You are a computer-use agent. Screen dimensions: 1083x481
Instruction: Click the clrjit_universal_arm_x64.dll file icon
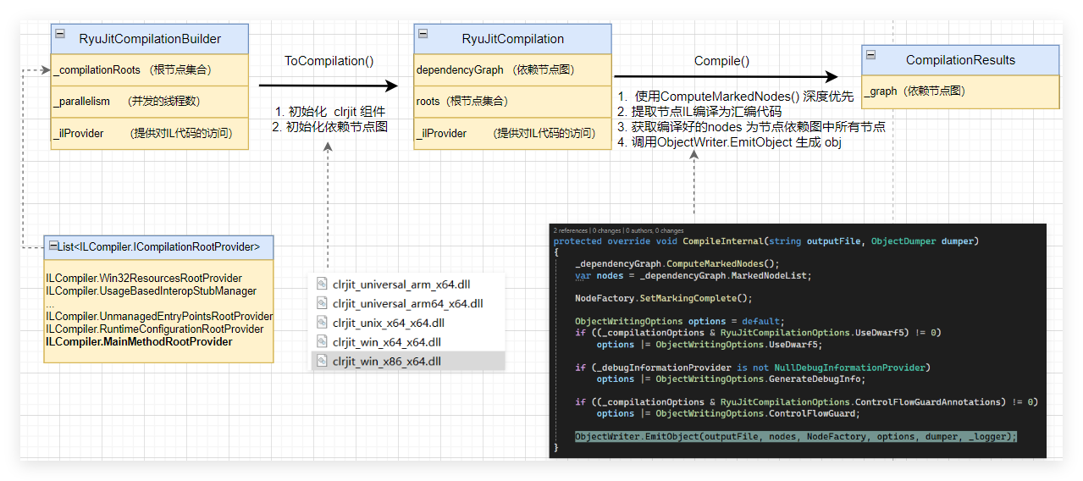tap(322, 284)
